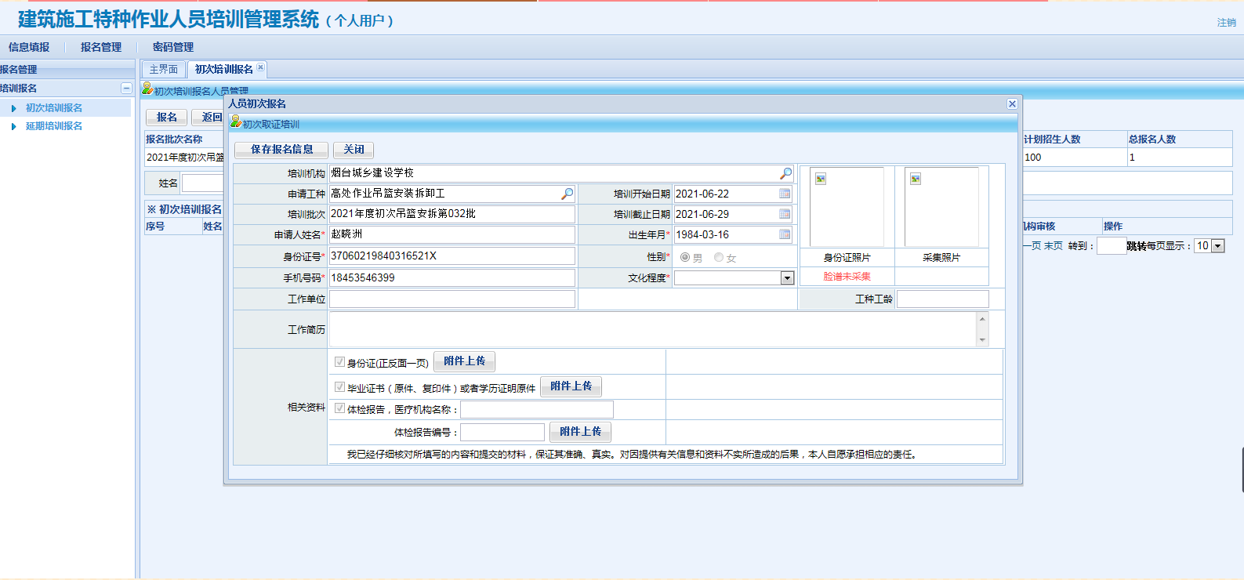Image resolution: width=1244 pixels, height=580 pixels.
Task: Select the 女 gender radio button
Action: tap(719, 257)
